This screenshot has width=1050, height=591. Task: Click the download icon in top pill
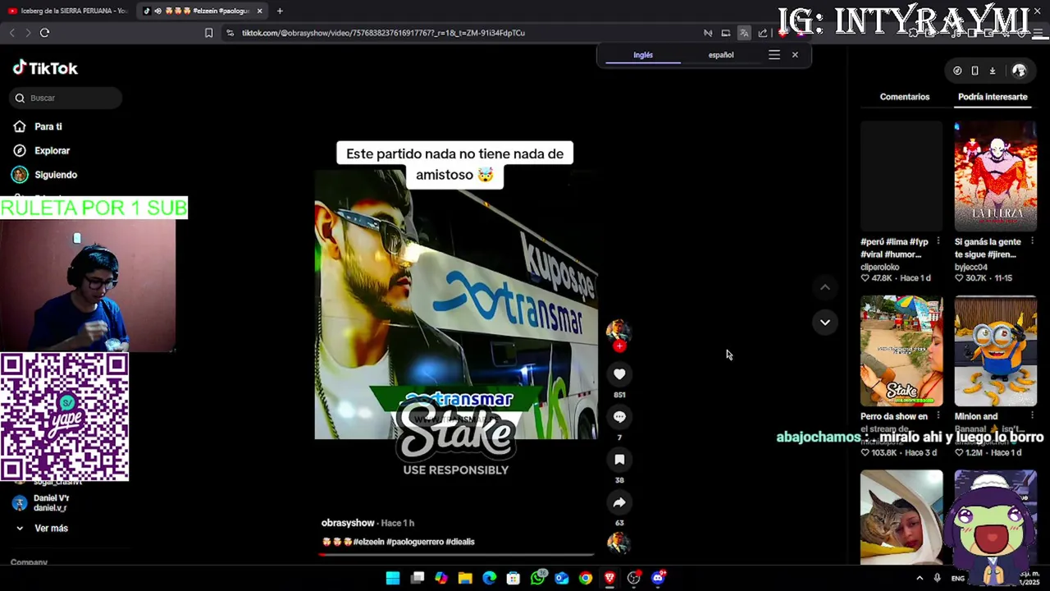[993, 71]
